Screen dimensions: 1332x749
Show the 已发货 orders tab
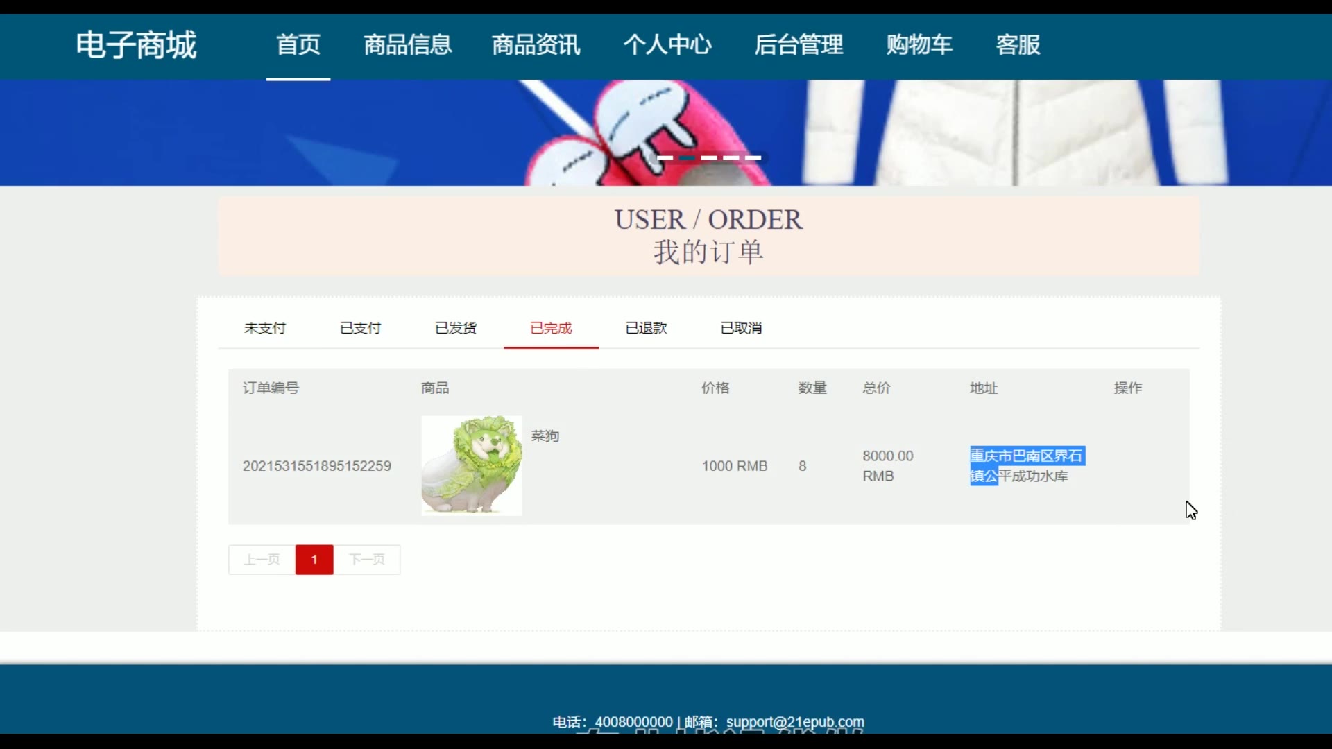(456, 328)
